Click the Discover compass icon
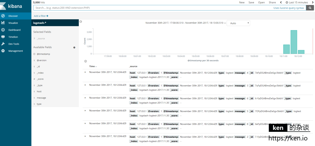 click(3, 16)
